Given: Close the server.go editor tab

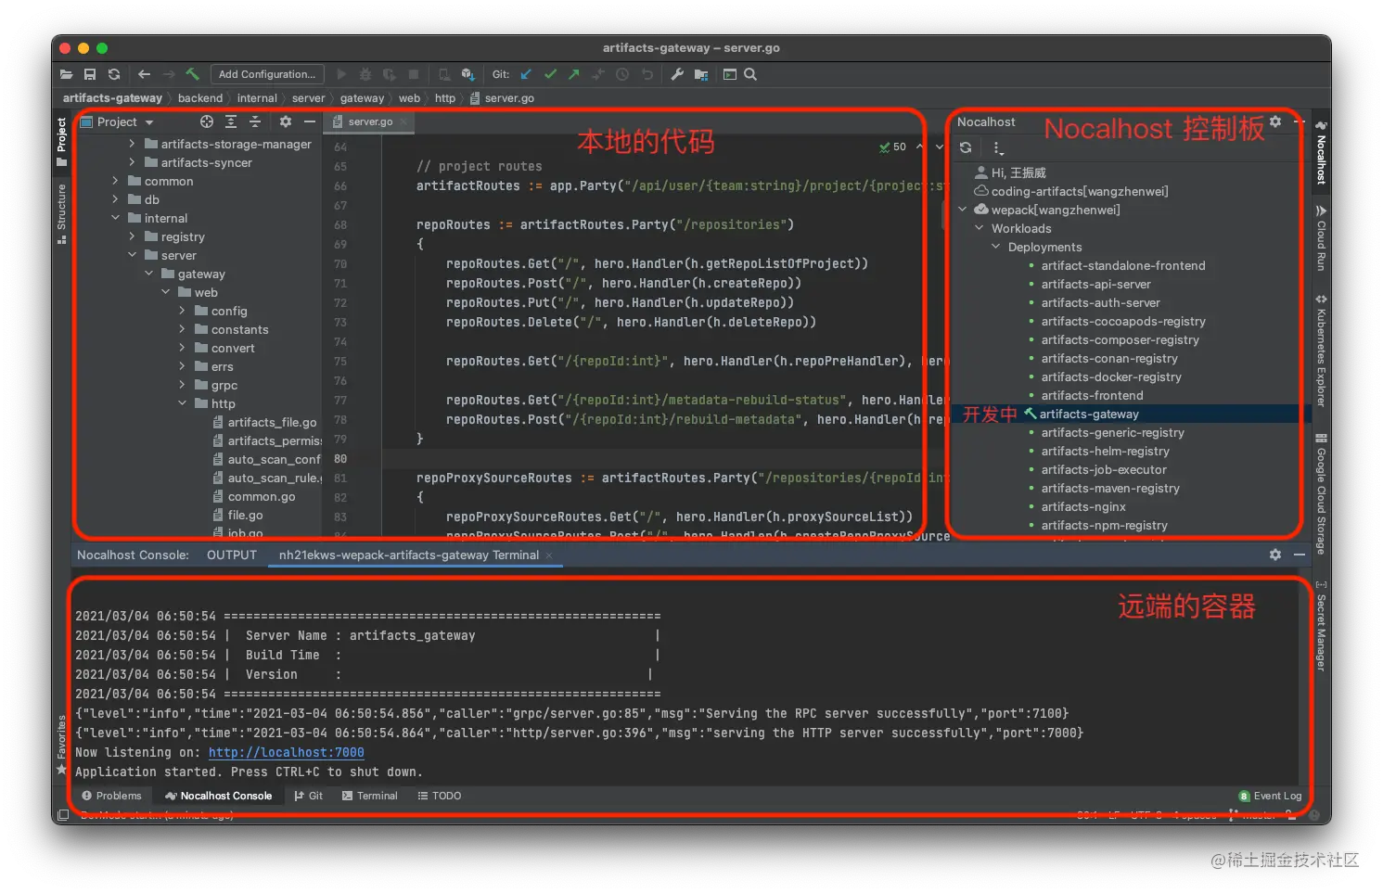Looking at the screenshot, I should [x=404, y=122].
